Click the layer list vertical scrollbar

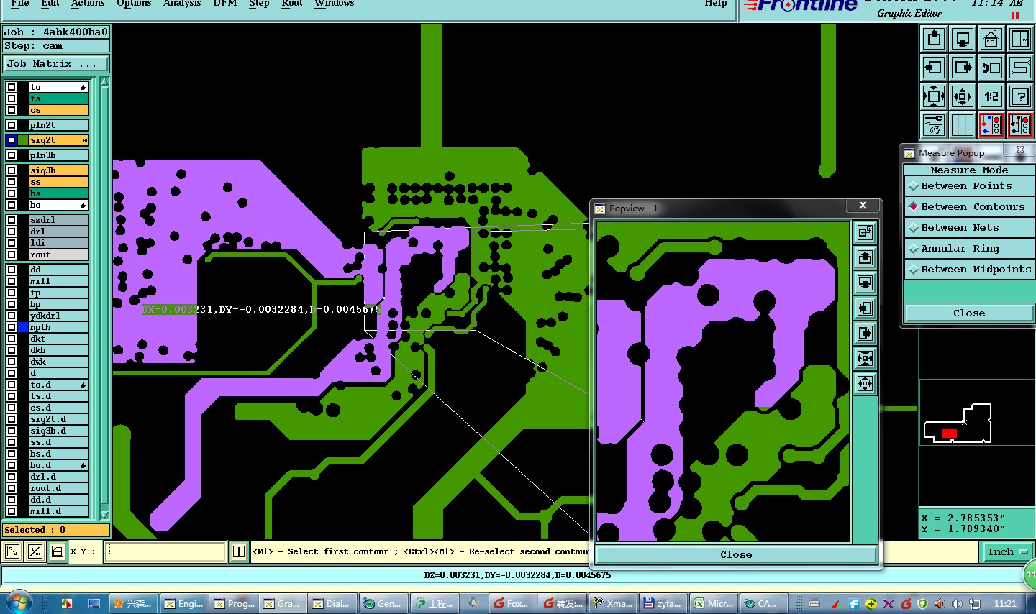[104, 298]
